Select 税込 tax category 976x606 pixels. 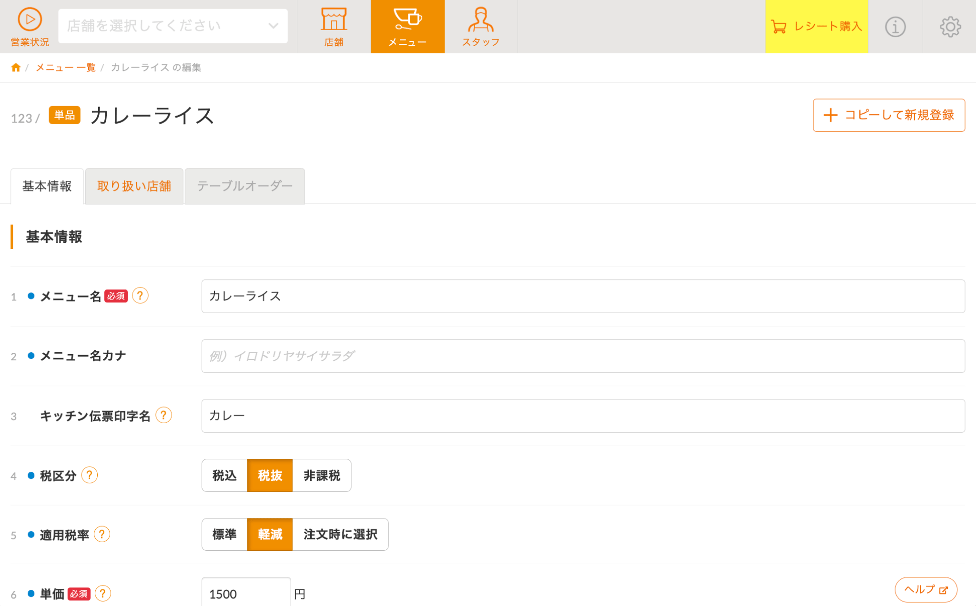tap(224, 475)
